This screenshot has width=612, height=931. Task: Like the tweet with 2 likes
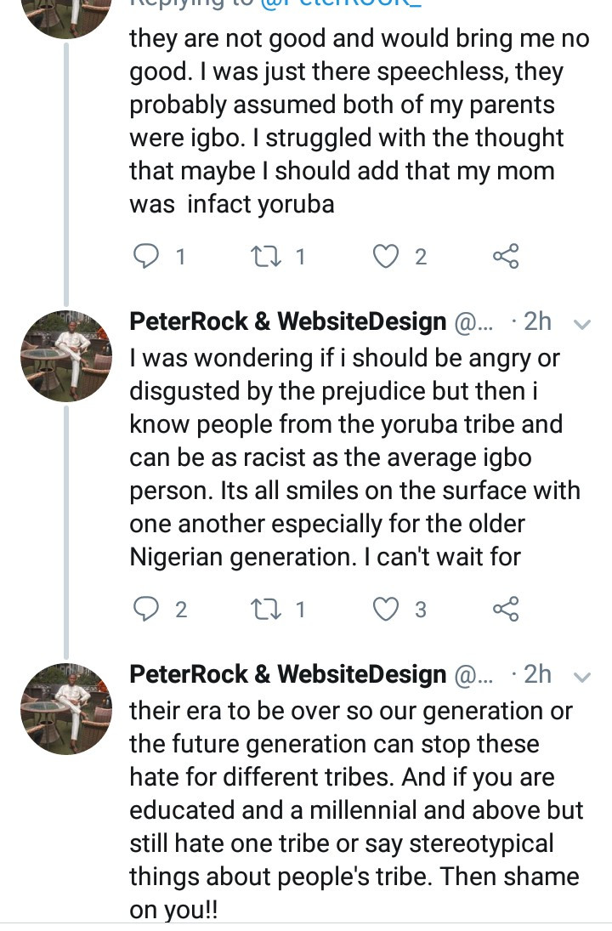point(388,256)
